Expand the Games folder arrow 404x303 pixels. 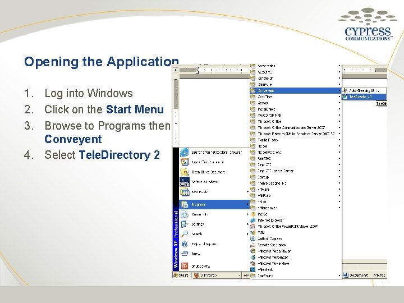pos(339,103)
